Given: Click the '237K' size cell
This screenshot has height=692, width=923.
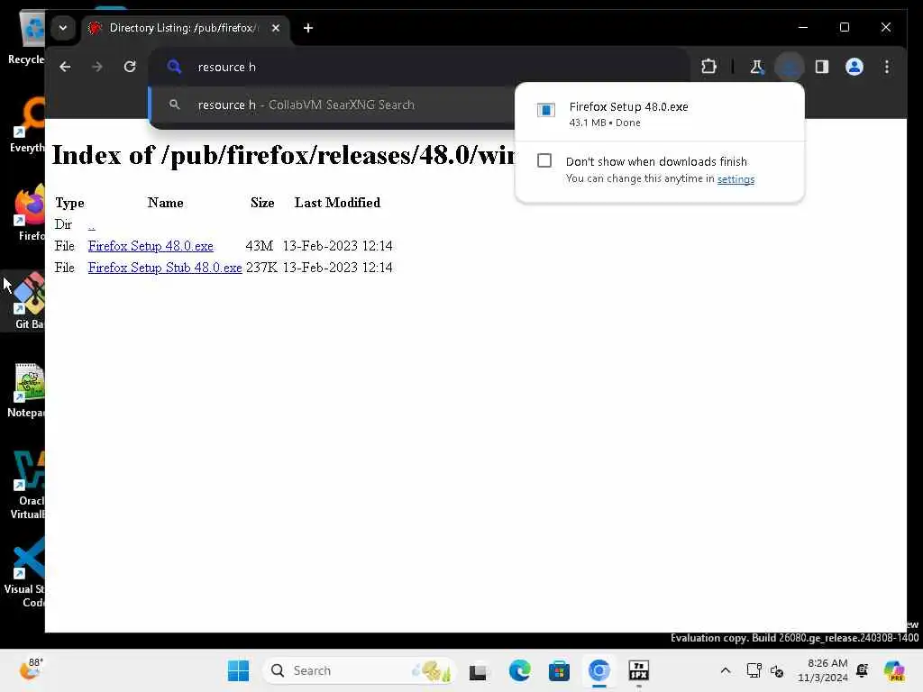Looking at the screenshot, I should click(x=262, y=268).
